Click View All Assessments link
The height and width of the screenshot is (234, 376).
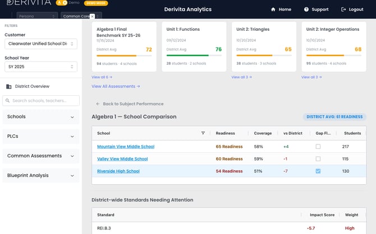(116, 86)
